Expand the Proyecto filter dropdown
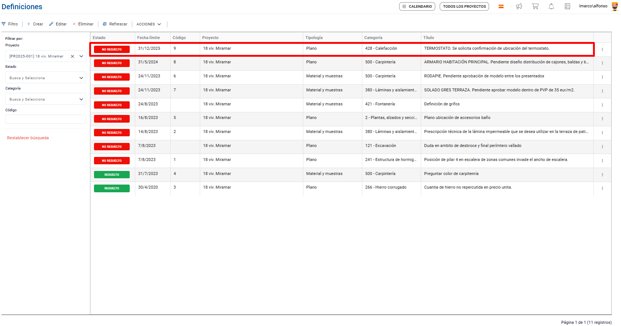 pyautogui.click(x=81, y=56)
